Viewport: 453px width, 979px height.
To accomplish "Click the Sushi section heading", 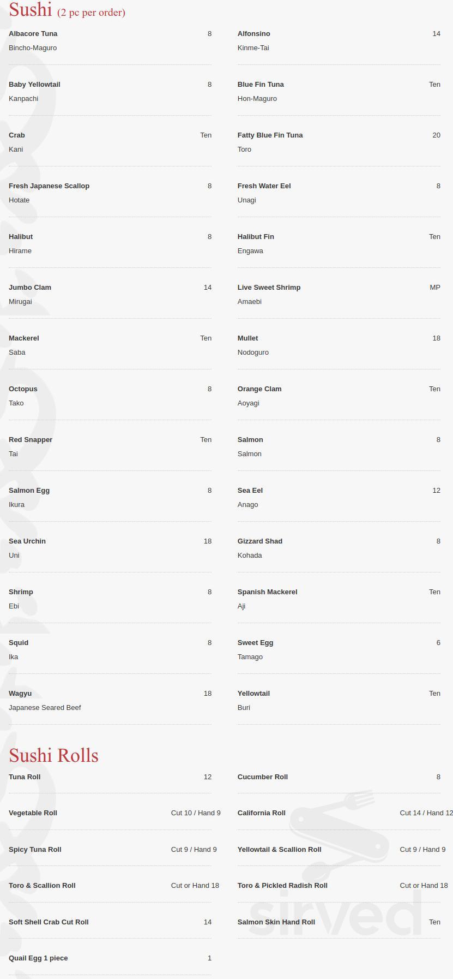I will (31, 10).
